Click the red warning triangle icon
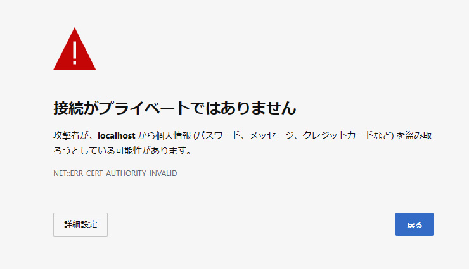The height and width of the screenshot is (269, 469). 75,49
